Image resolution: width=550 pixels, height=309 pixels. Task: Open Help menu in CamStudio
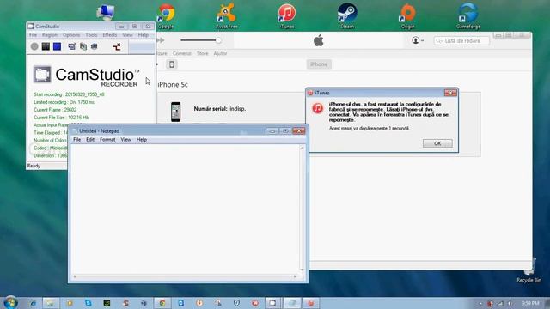point(144,35)
